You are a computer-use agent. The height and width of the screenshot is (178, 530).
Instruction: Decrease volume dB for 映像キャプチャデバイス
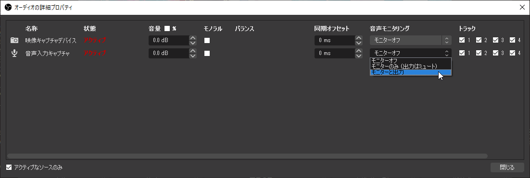pyautogui.click(x=193, y=43)
